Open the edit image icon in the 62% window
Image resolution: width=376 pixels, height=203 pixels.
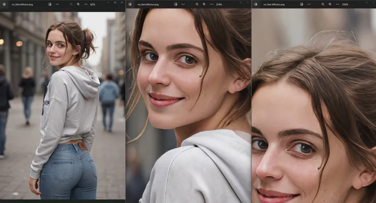pyautogui.click(x=50, y=4)
